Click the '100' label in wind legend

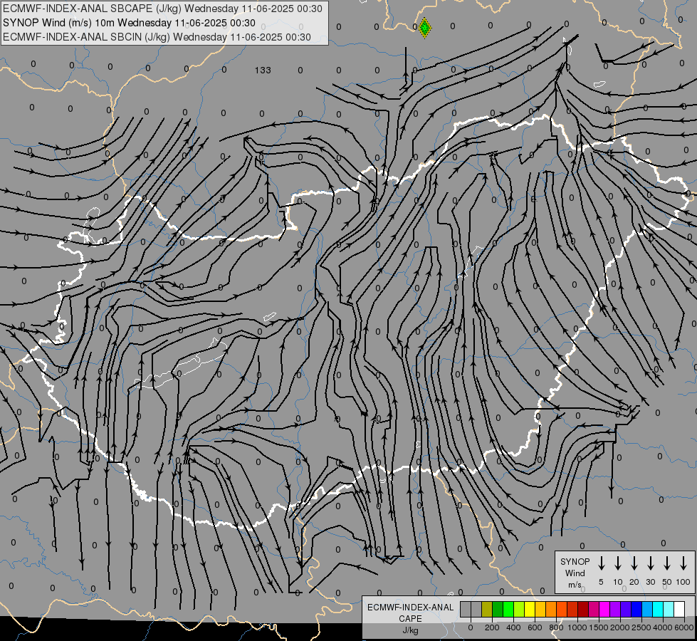click(x=683, y=582)
